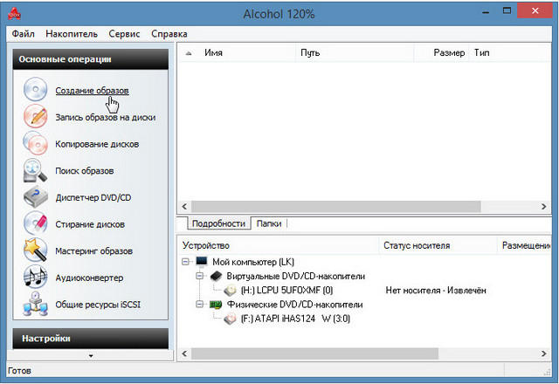Select Виртуальные DVD/CD-накопители tree item

click(x=295, y=276)
